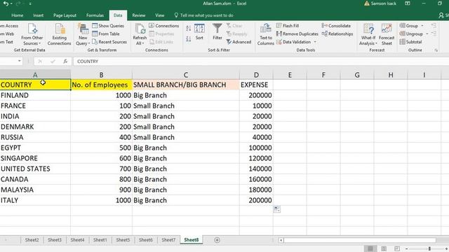Open Outline dialog launcher
Image resolution: width=449 pixels, height=252 pixels.
pos(436,50)
